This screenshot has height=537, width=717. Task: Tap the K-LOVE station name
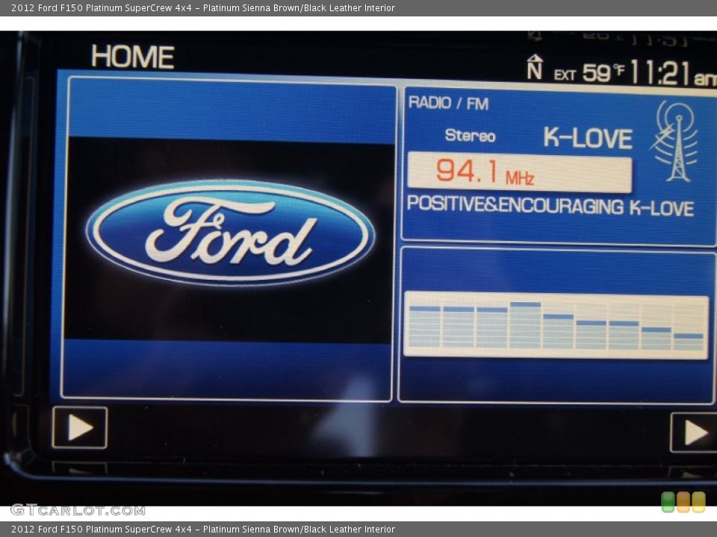pos(588,137)
